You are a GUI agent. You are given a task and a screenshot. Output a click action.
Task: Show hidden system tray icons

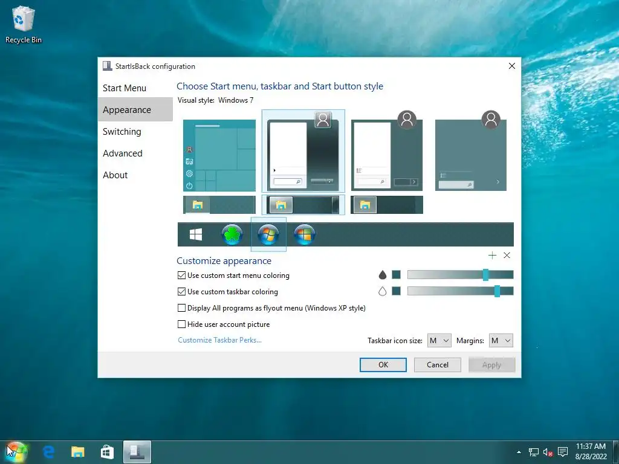[519, 452]
